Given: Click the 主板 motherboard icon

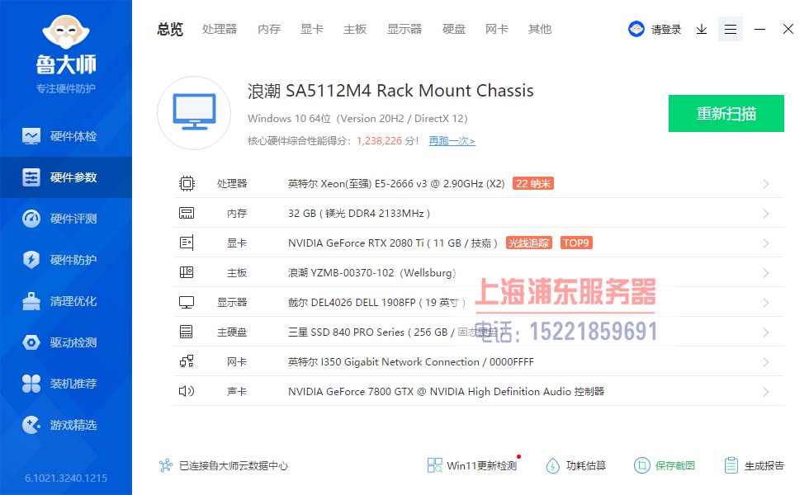Looking at the screenshot, I should (187, 272).
